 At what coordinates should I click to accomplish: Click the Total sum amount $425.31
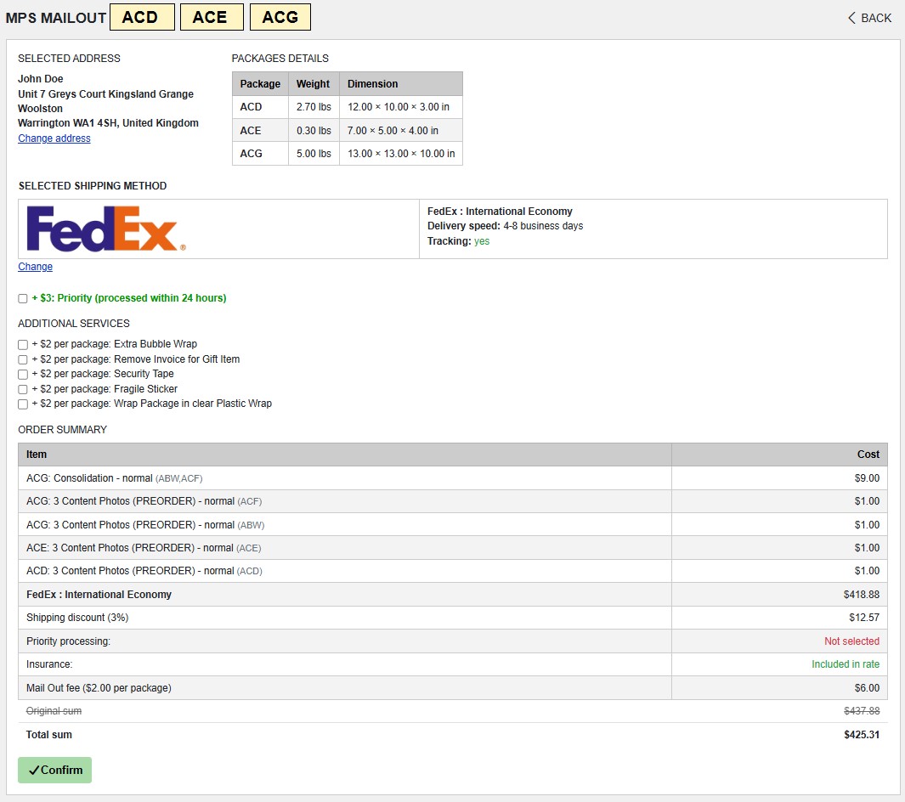coord(861,735)
